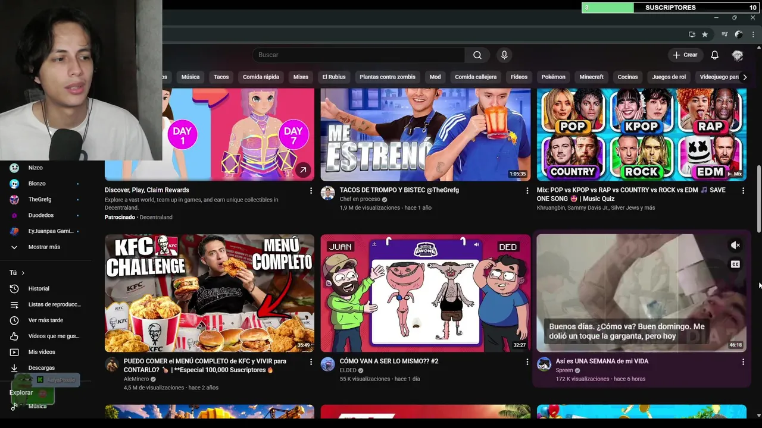Open Spreen channel avatar
The image size is (762, 428).
coord(544,364)
